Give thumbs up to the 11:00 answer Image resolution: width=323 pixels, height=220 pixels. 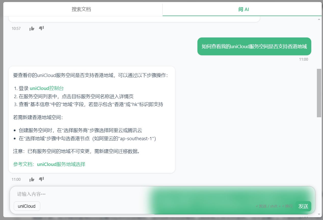(32, 179)
